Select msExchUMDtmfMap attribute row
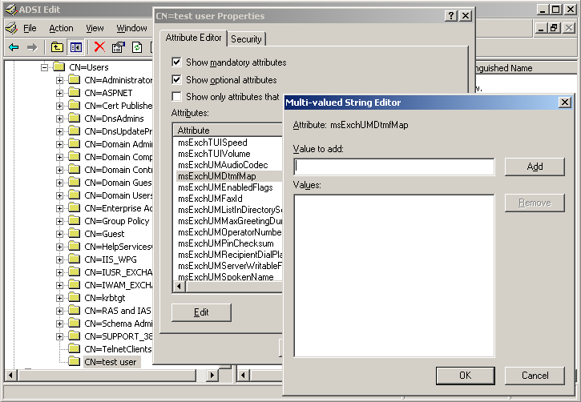Viewport: 581px width, 402px height. (x=228, y=176)
